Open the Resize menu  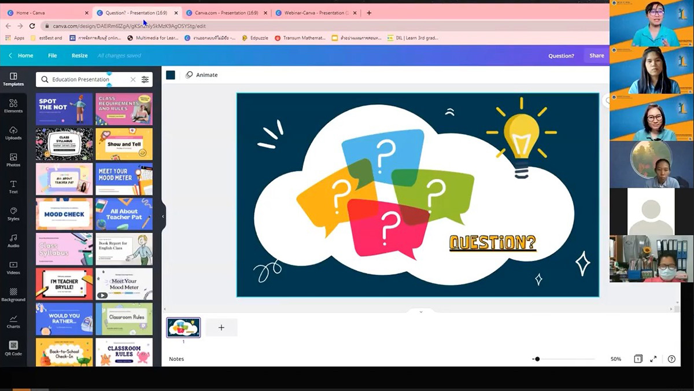pyautogui.click(x=79, y=56)
